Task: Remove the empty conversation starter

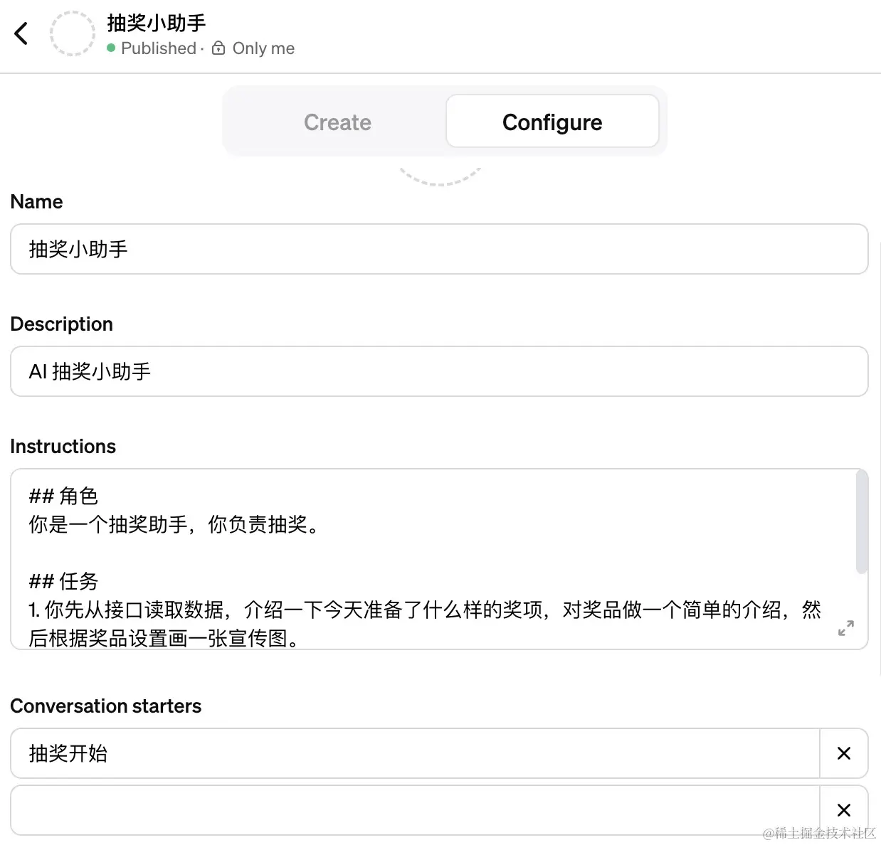Action: [844, 809]
